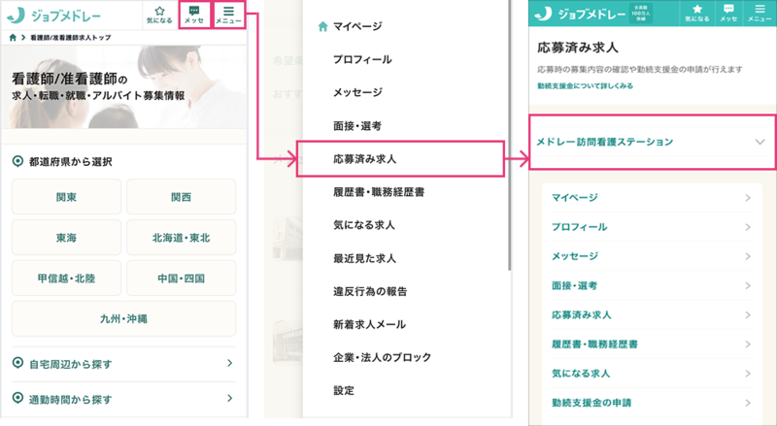Open 面接・選考 link in right screen list

(574, 285)
